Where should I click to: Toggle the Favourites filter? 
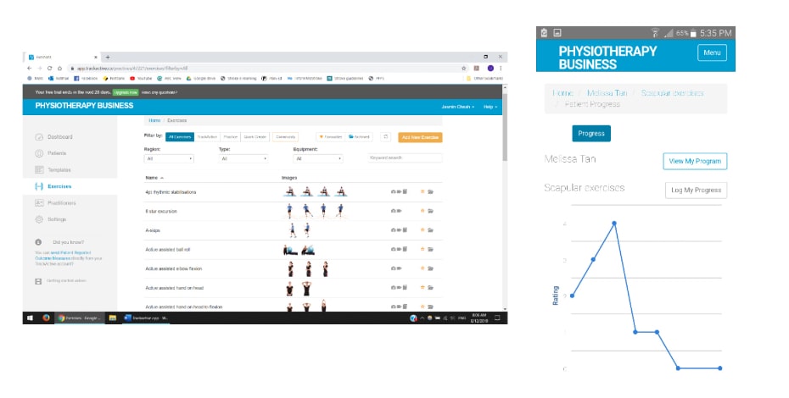(331, 136)
